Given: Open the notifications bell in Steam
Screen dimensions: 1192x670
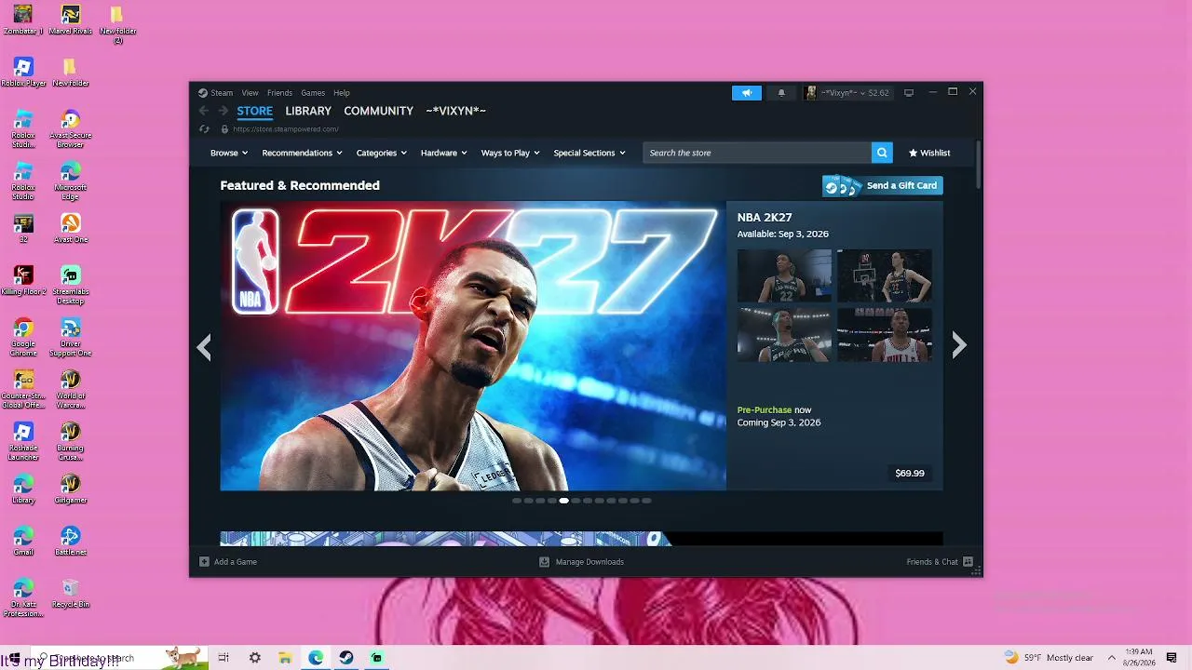Looking at the screenshot, I should point(781,93).
